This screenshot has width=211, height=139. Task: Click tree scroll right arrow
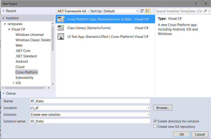(49, 88)
